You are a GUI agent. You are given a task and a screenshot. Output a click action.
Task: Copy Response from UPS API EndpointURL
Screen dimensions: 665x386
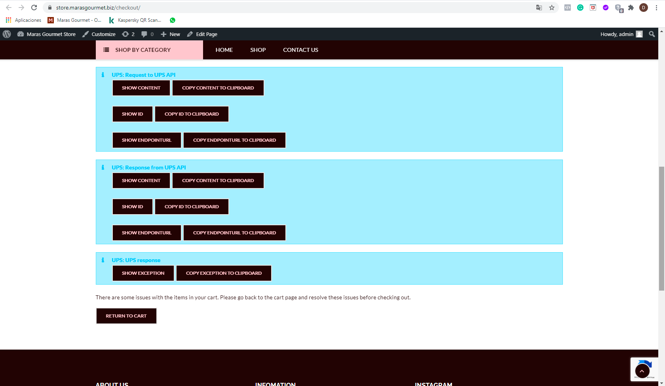[235, 233]
